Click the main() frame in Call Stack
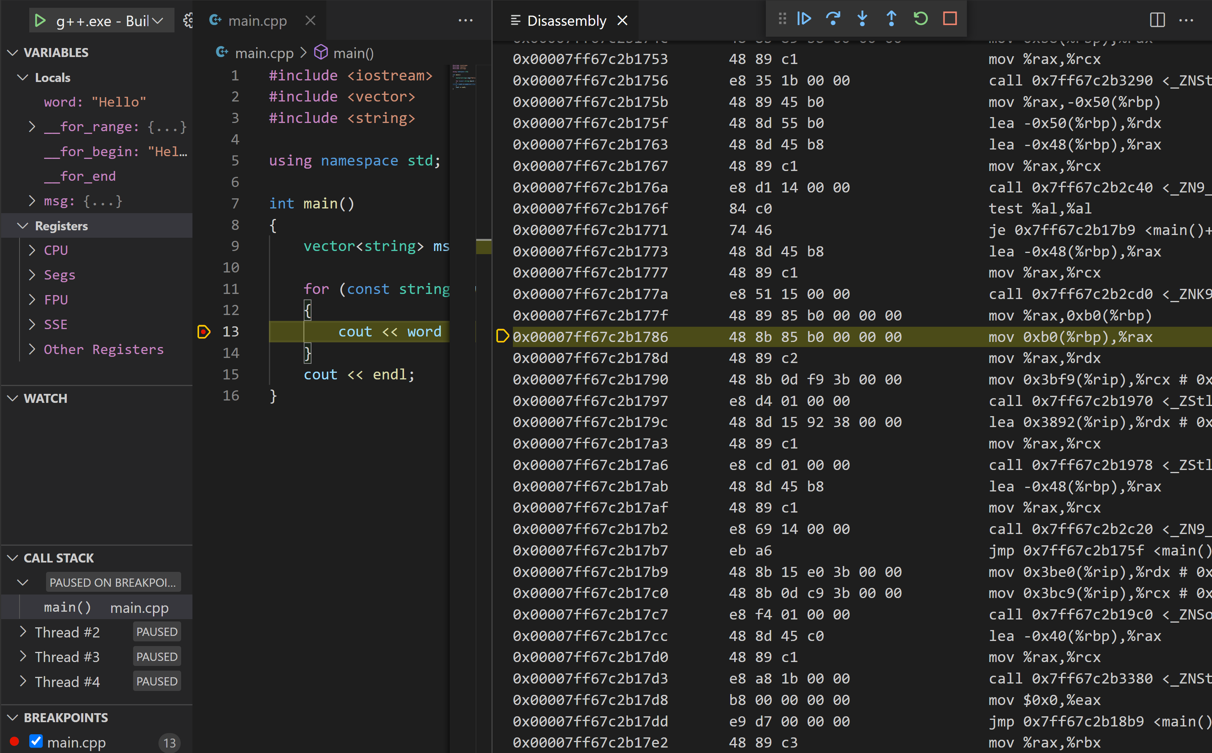 [x=68, y=607]
